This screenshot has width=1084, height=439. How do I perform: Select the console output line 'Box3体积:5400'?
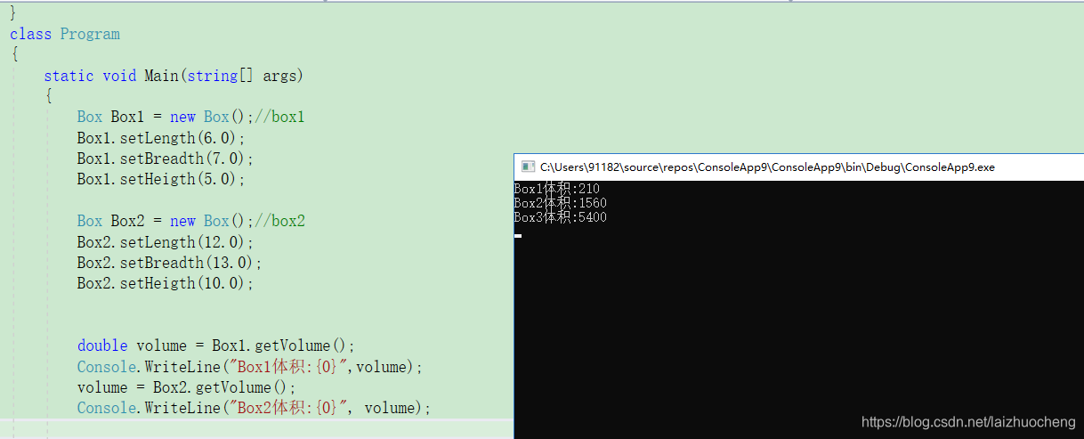(561, 217)
